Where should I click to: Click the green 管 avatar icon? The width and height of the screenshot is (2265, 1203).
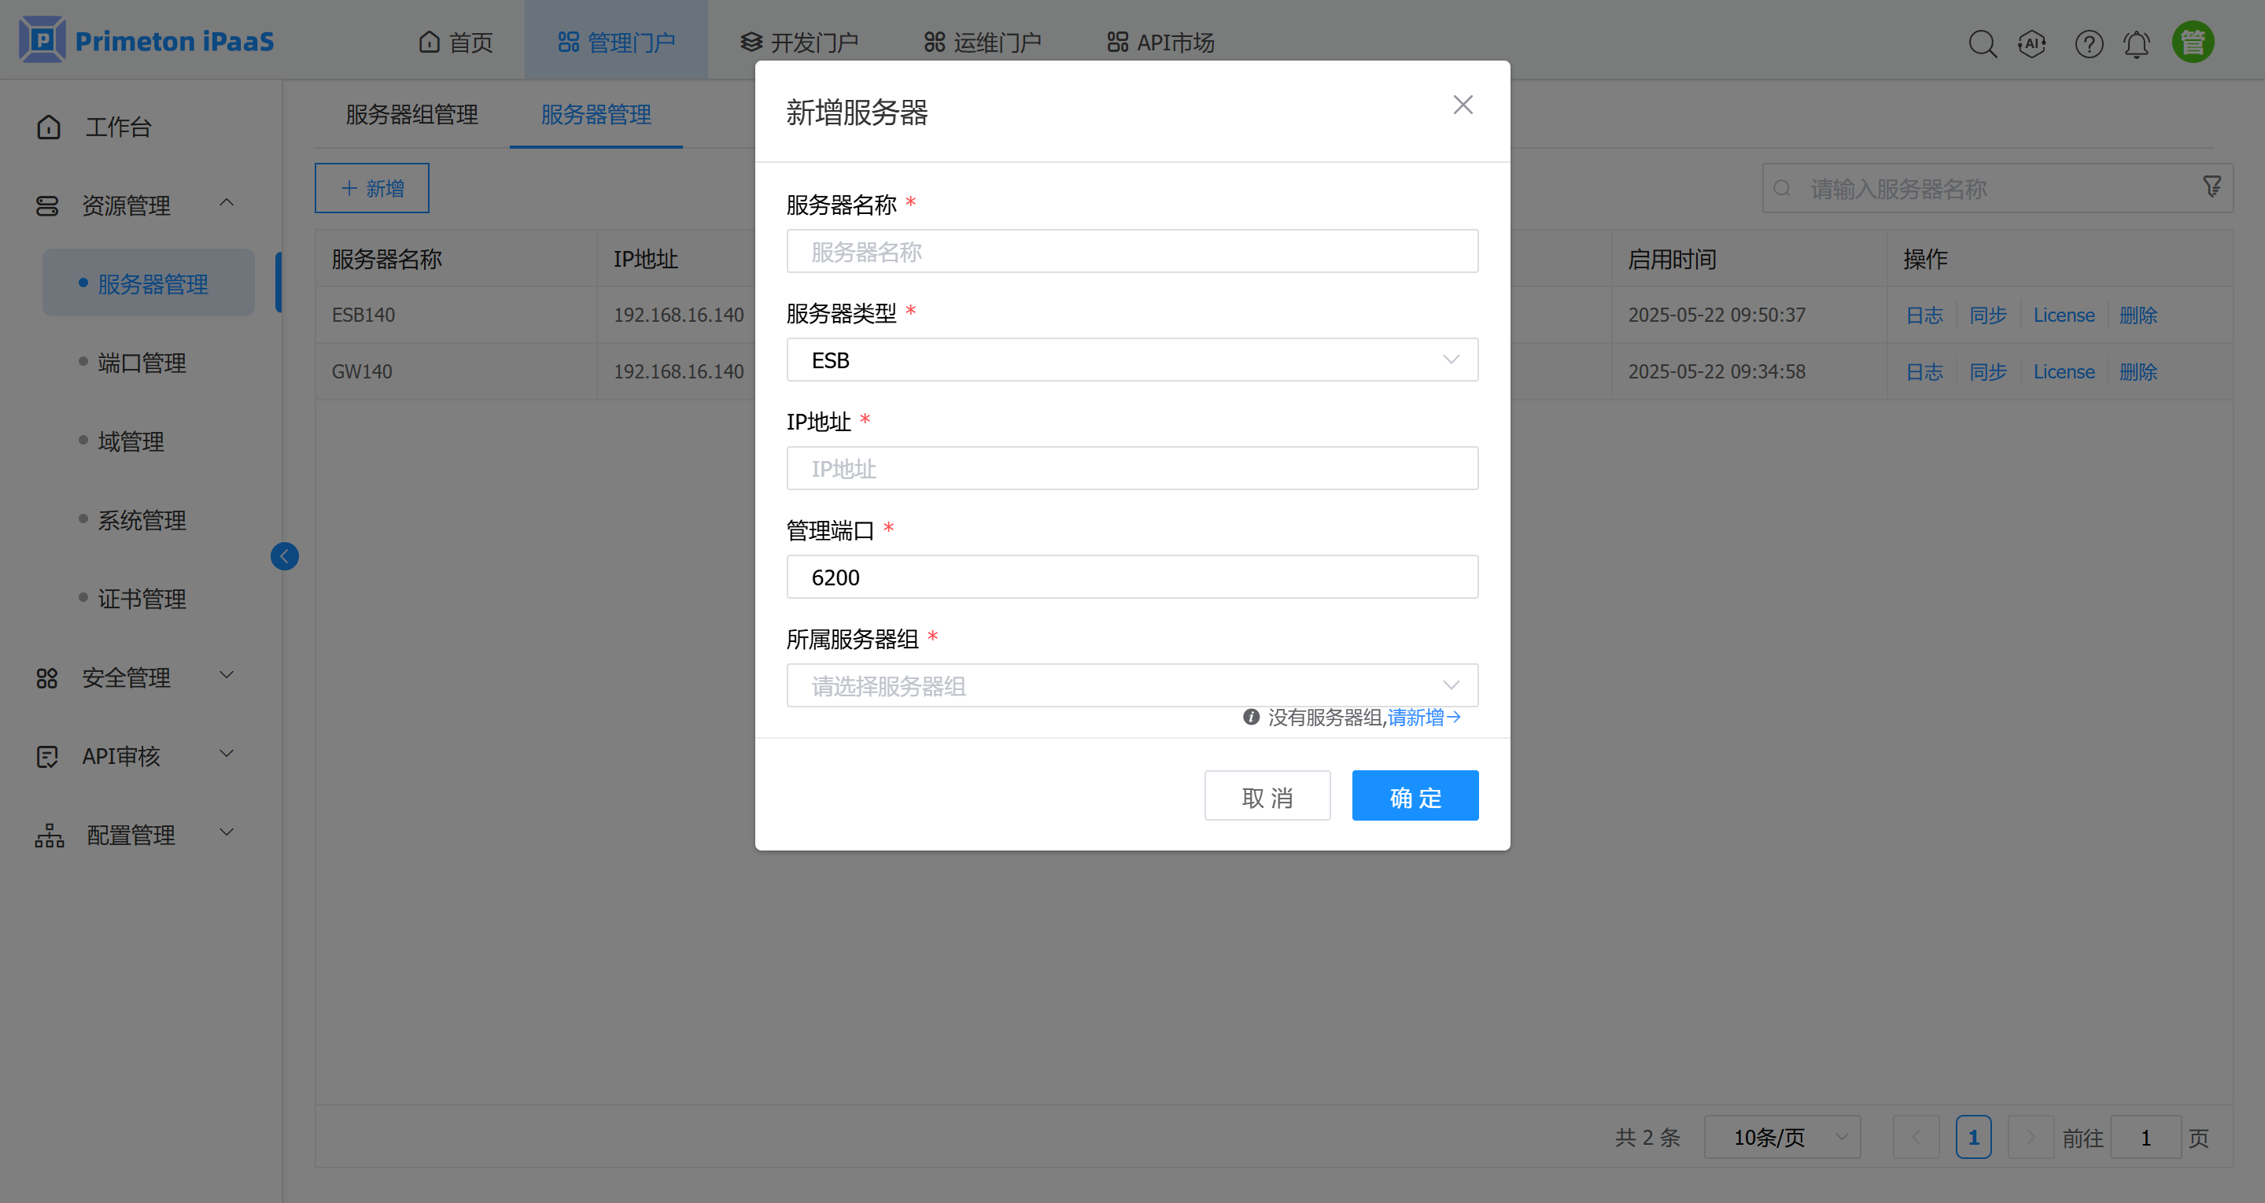[x=2193, y=40]
